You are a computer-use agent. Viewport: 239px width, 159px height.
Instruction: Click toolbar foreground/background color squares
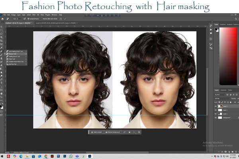click(x=1, y=107)
